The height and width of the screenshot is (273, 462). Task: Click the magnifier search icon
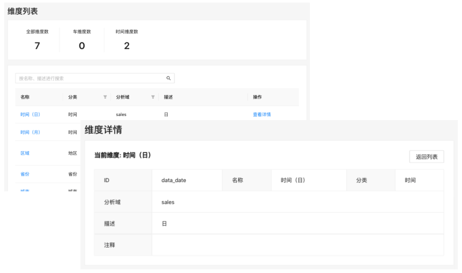(168, 79)
